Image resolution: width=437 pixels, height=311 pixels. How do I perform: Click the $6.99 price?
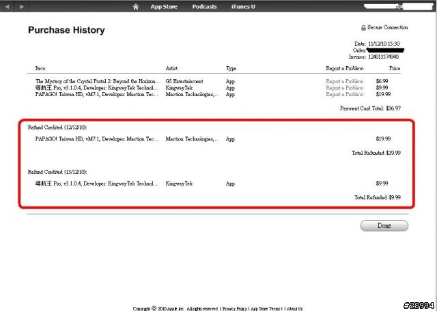tap(382, 81)
